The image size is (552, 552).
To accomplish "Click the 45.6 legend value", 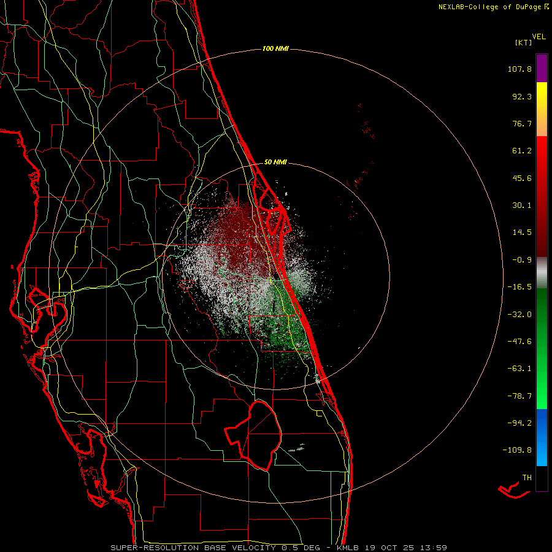I will (x=522, y=178).
